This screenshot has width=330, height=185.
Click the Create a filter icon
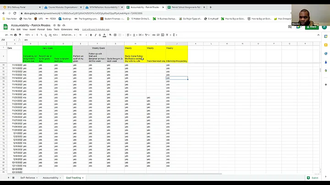click(167, 35)
